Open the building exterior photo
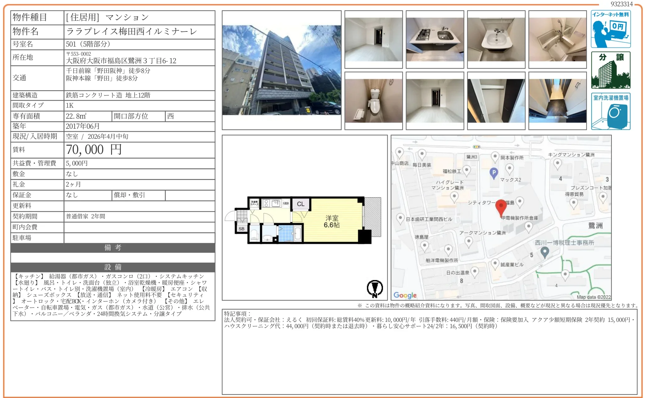The height and width of the screenshot is (398, 647). (281, 70)
